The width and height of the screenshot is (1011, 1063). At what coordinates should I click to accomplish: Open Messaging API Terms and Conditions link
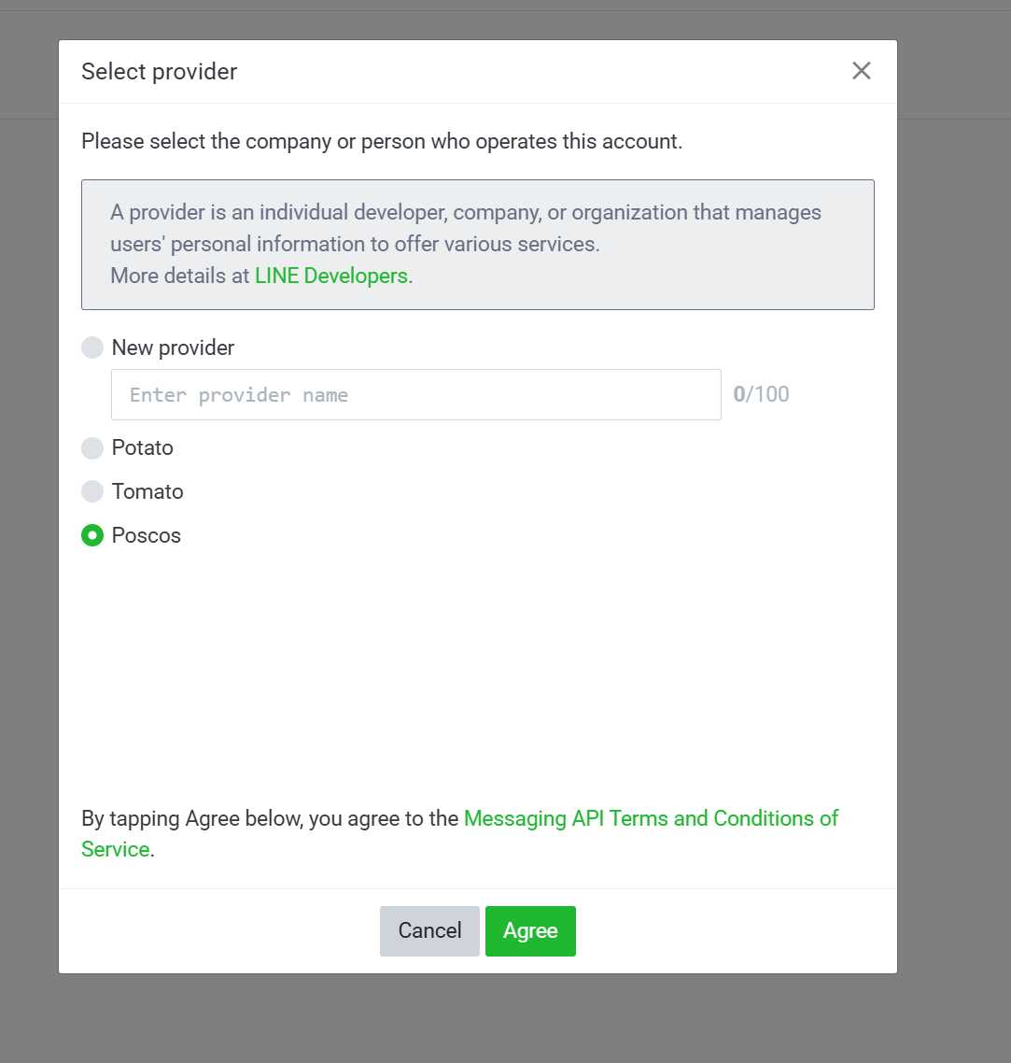(x=650, y=818)
